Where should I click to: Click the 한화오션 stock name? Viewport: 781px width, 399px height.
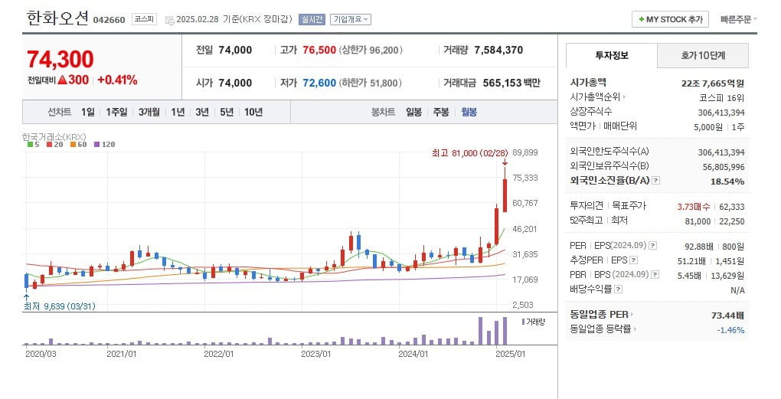pos(57,18)
